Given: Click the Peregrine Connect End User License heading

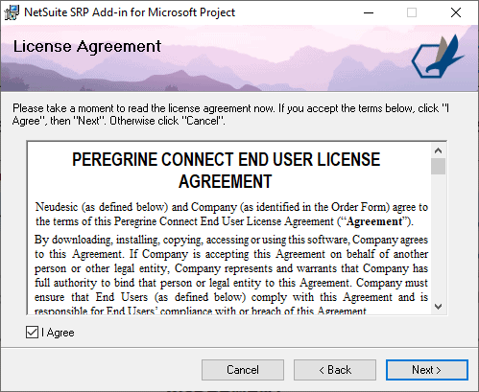Looking at the screenshot, I should point(226,171).
